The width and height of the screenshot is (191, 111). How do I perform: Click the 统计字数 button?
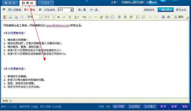119,107
